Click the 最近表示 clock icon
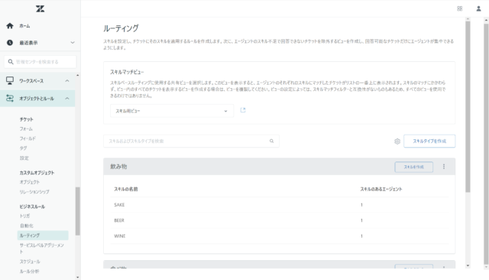The image size is (489, 280). 10,42
